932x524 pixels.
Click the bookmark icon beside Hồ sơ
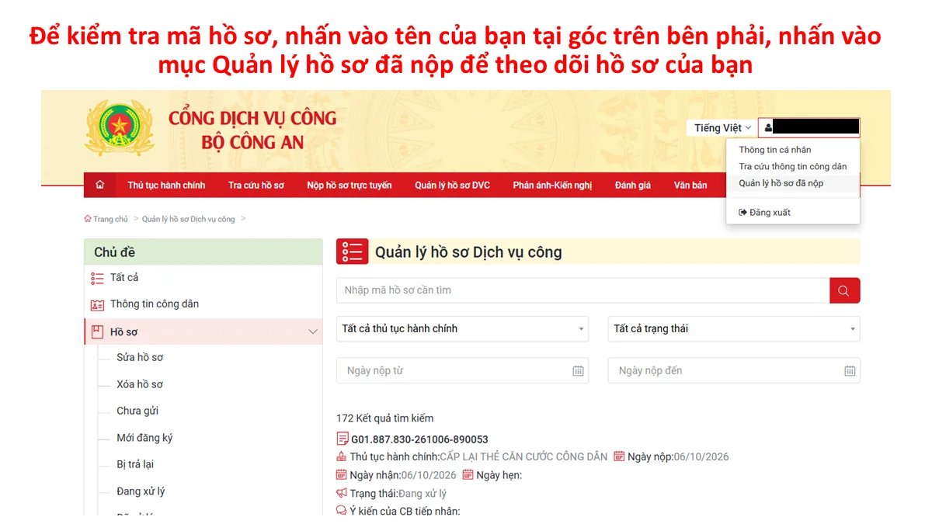(x=97, y=332)
